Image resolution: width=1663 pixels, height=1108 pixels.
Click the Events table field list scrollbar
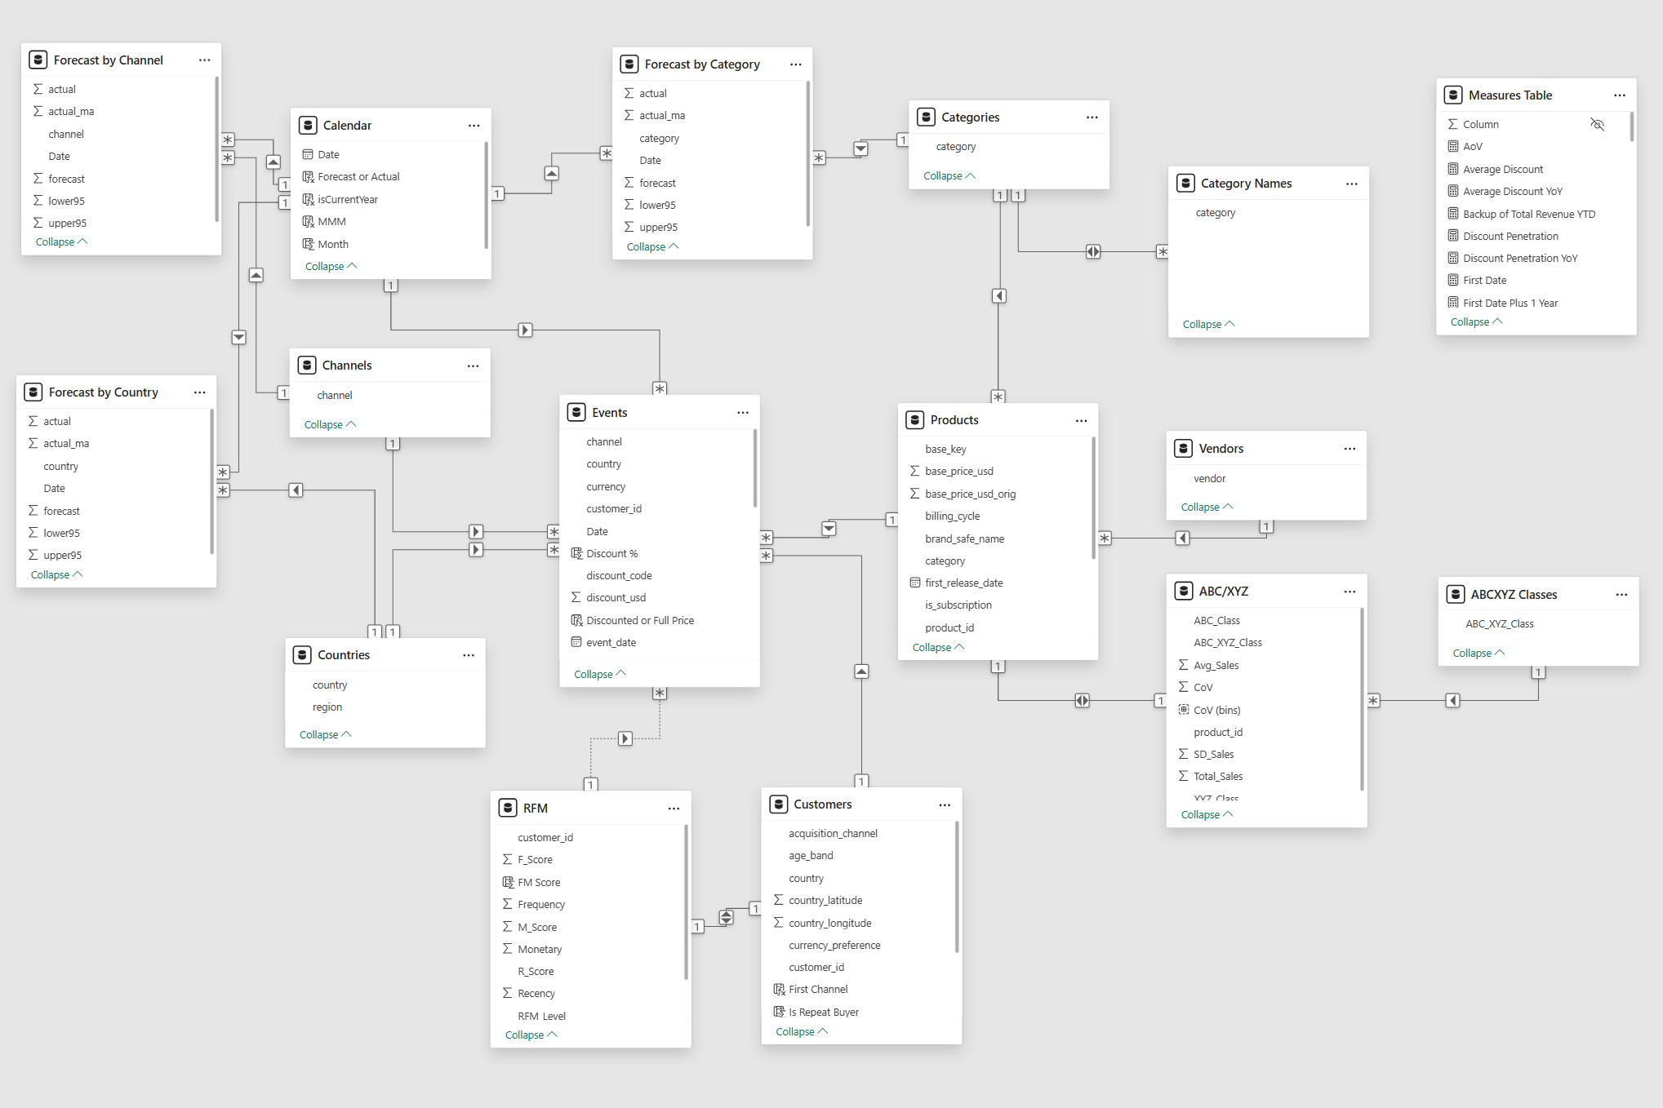tap(754, 469)
